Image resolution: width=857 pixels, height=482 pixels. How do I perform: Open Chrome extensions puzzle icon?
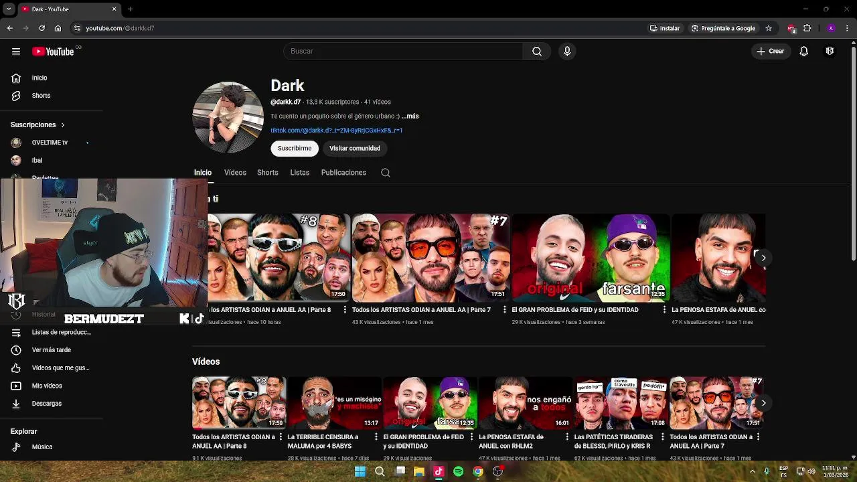pos(807,28)
